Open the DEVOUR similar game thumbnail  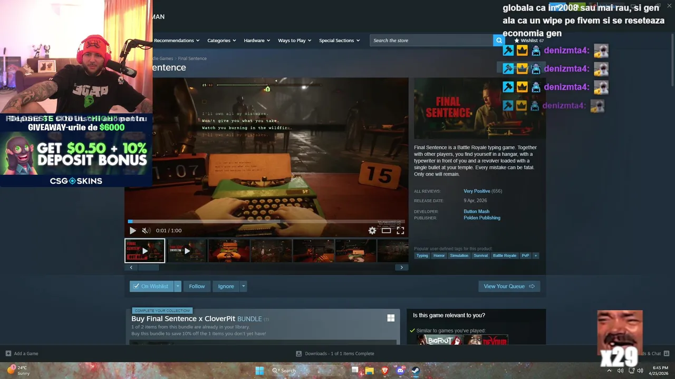(x=486, y=340)
